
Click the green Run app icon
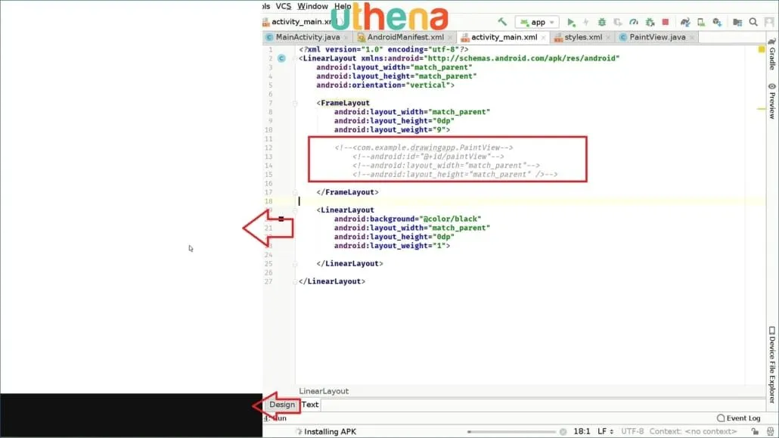(x=571, y=22)
